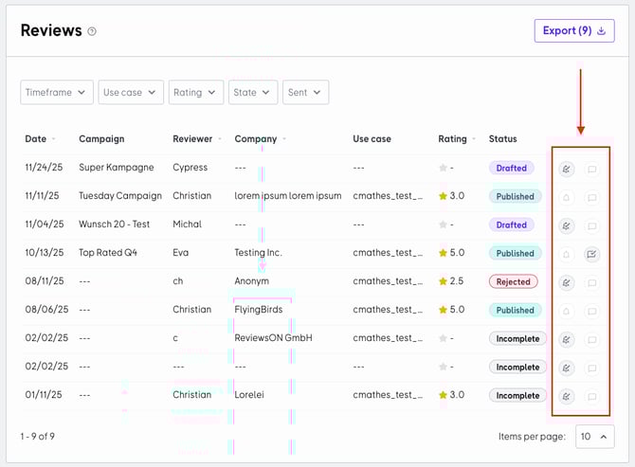Change the items per page selector

[x=594, y=437]
